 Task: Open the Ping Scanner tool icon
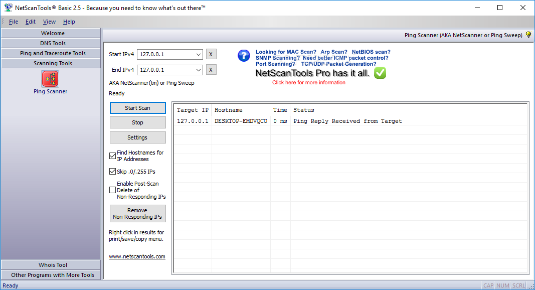pyautogui.click(x=50, y=79)
